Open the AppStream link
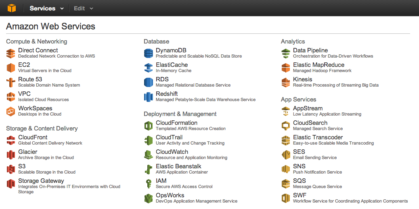Image resolution: width=419 pixels, height=209 pixels. (x=308, y=108)
